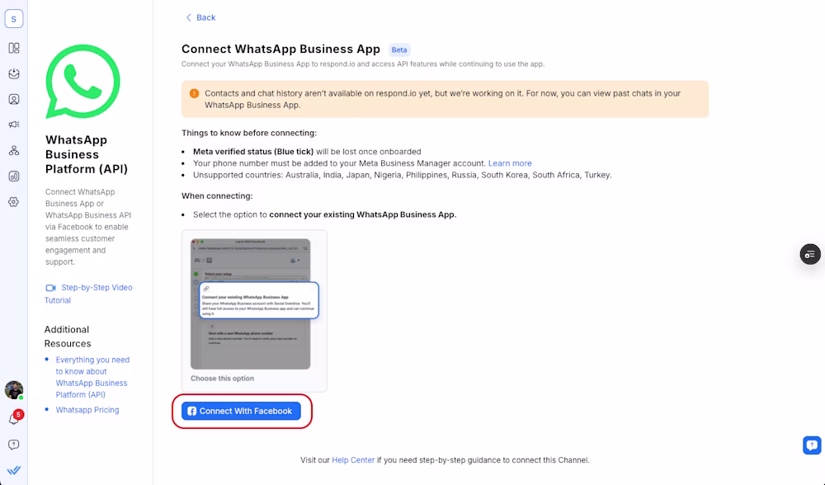The image size is (825, 485).
Task: Open the Dashboard icon in sidebar
Action: coord(14,49)
